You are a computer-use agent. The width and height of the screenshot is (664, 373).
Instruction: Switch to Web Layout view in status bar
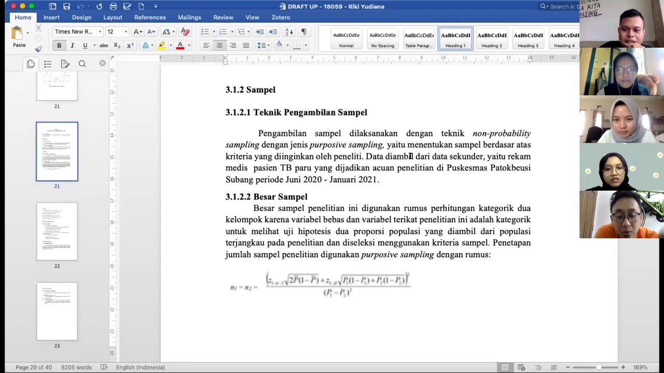tap(521, 367)
